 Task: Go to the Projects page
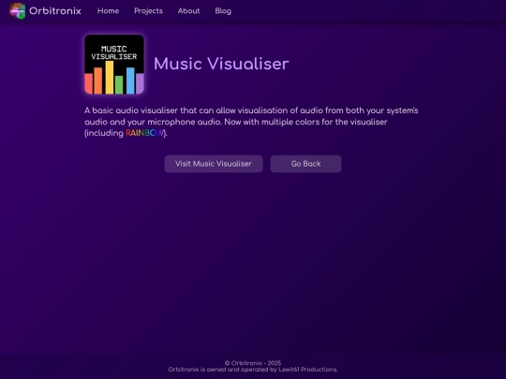coord(148,11)
